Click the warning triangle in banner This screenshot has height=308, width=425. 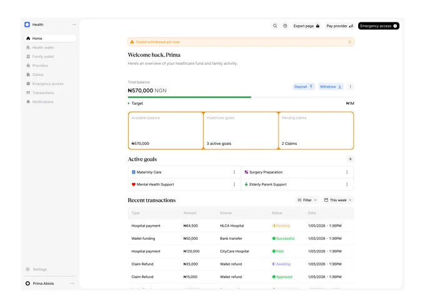click(x=132, y=42)
